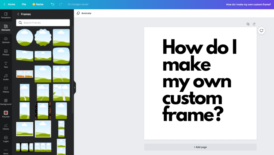Collapse the Frames side panel
274x155 pixels.
[x=74, y=88]
